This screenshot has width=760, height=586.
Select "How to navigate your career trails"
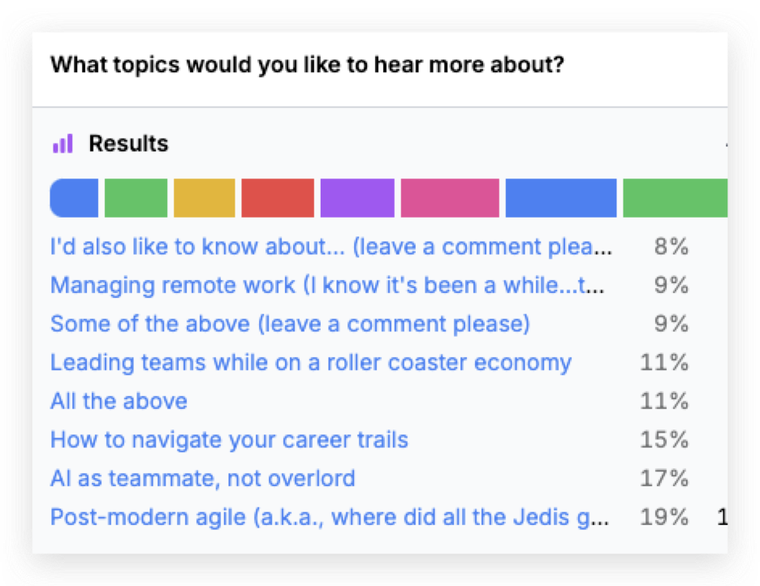tap(229, 440)
